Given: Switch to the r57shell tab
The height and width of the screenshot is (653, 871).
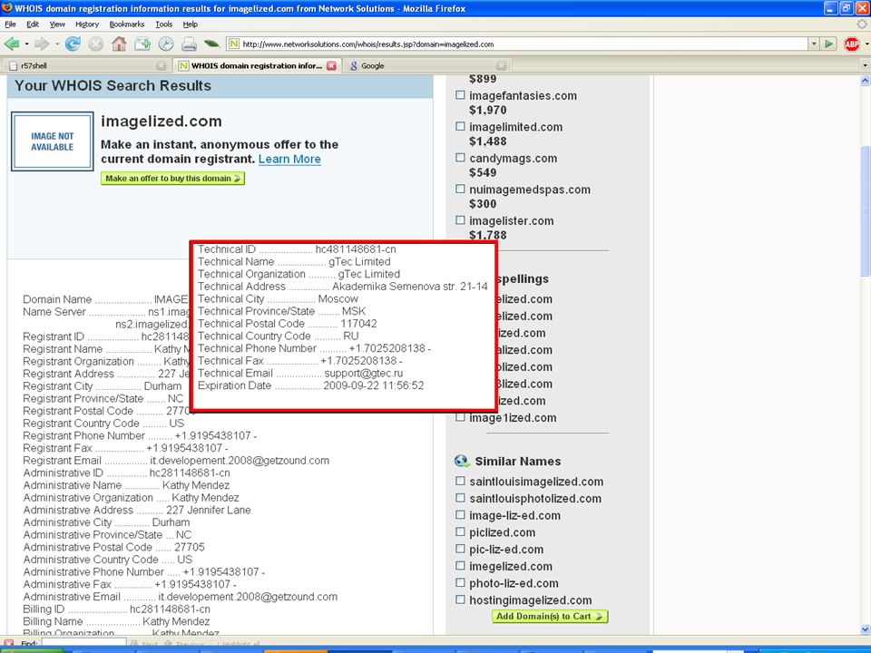Looking at the screenshot, I should [x=86, y=65].
